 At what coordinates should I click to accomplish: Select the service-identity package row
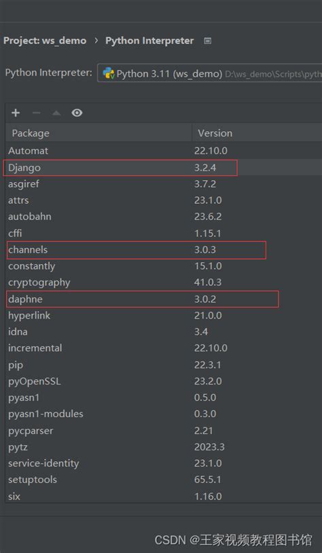pos(164,463)
